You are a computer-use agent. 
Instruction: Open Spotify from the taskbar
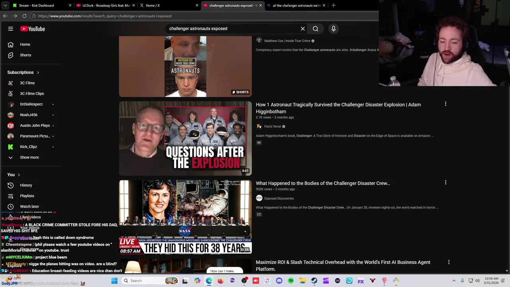(291, 281)
